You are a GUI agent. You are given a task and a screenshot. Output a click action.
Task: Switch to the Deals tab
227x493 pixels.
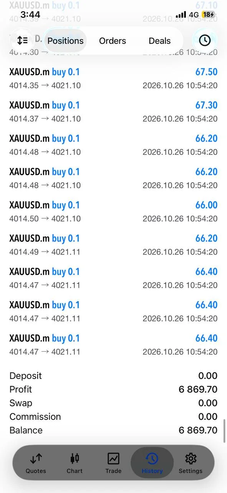click(160, 41)
